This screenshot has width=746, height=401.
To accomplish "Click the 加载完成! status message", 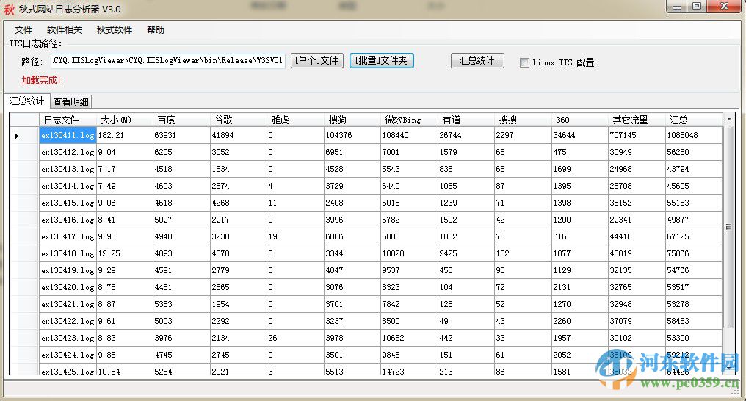I will click(x=41, y=80).
